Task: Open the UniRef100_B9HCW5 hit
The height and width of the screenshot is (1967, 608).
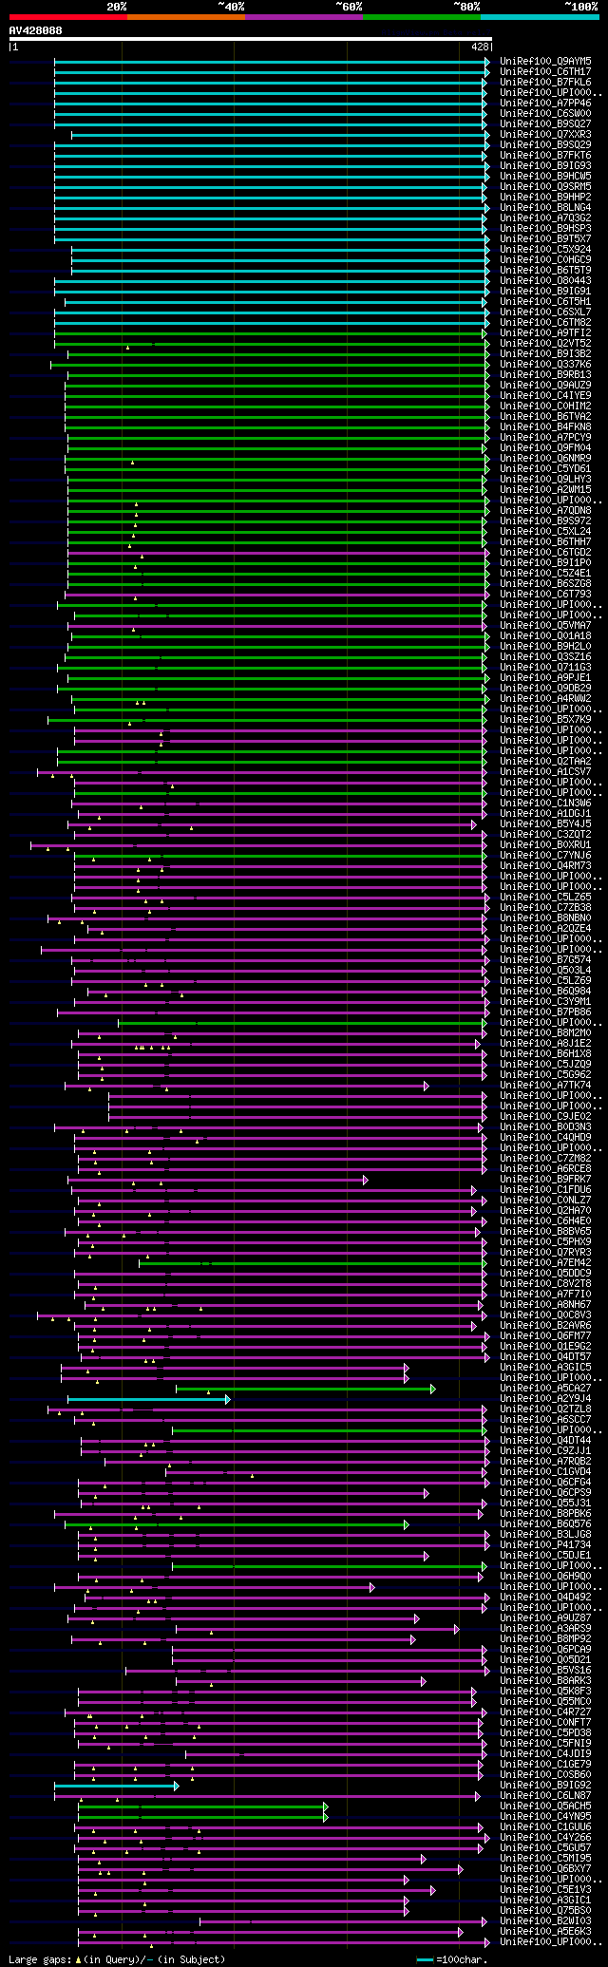Action: tap(545, 176)
